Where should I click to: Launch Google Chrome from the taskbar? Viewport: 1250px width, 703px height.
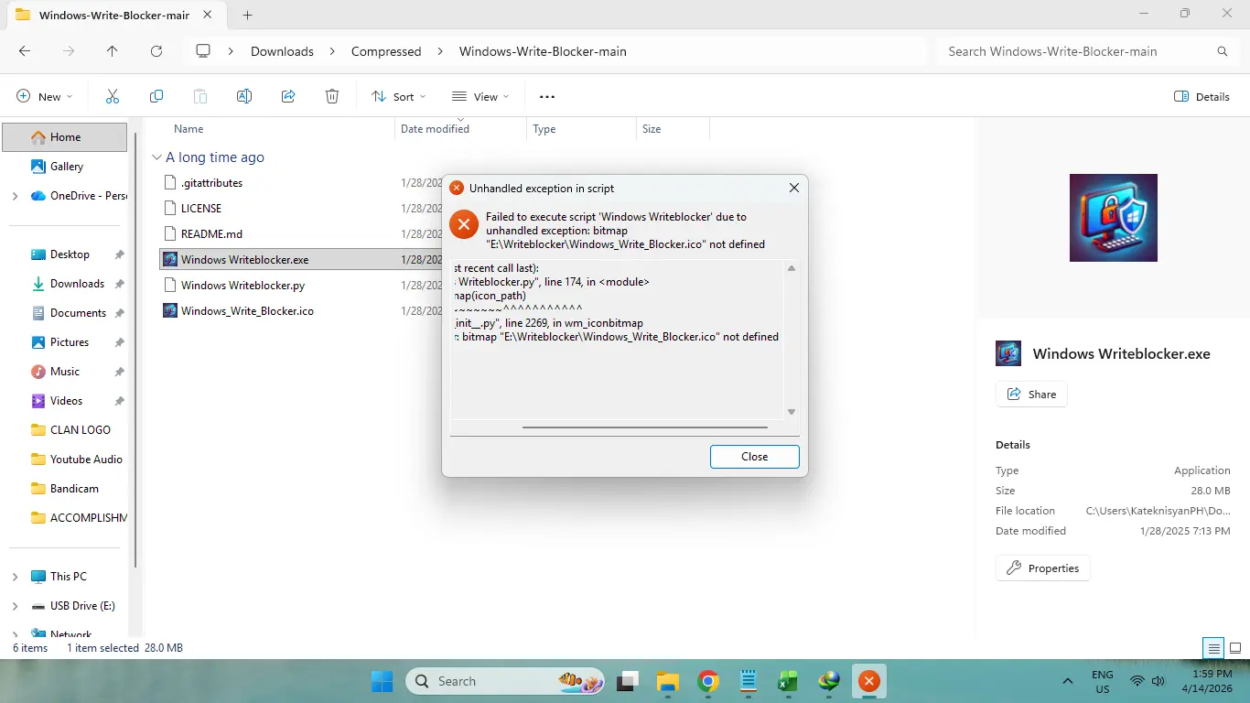click(707, 681)
